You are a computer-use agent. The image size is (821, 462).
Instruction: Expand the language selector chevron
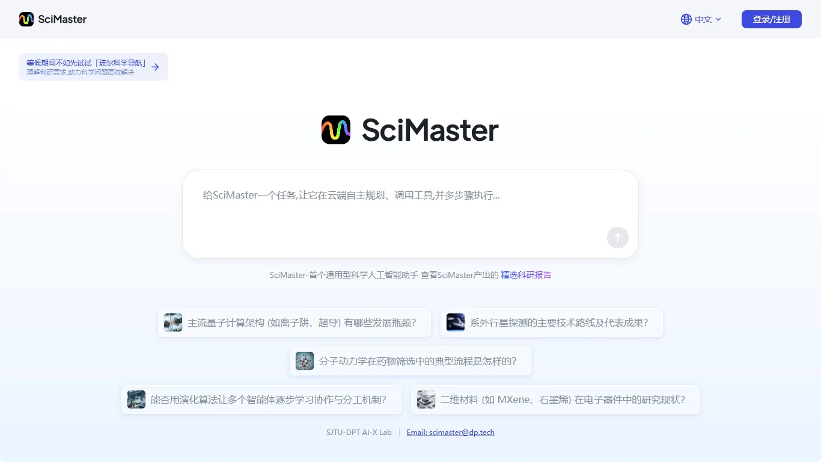click(719, 19)
